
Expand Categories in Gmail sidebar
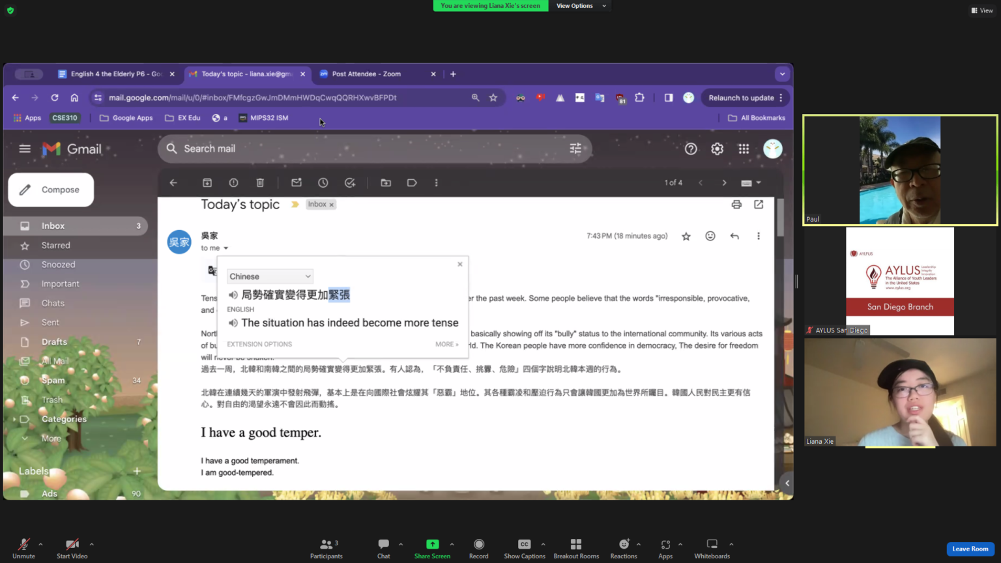click(x=14, y=419)
